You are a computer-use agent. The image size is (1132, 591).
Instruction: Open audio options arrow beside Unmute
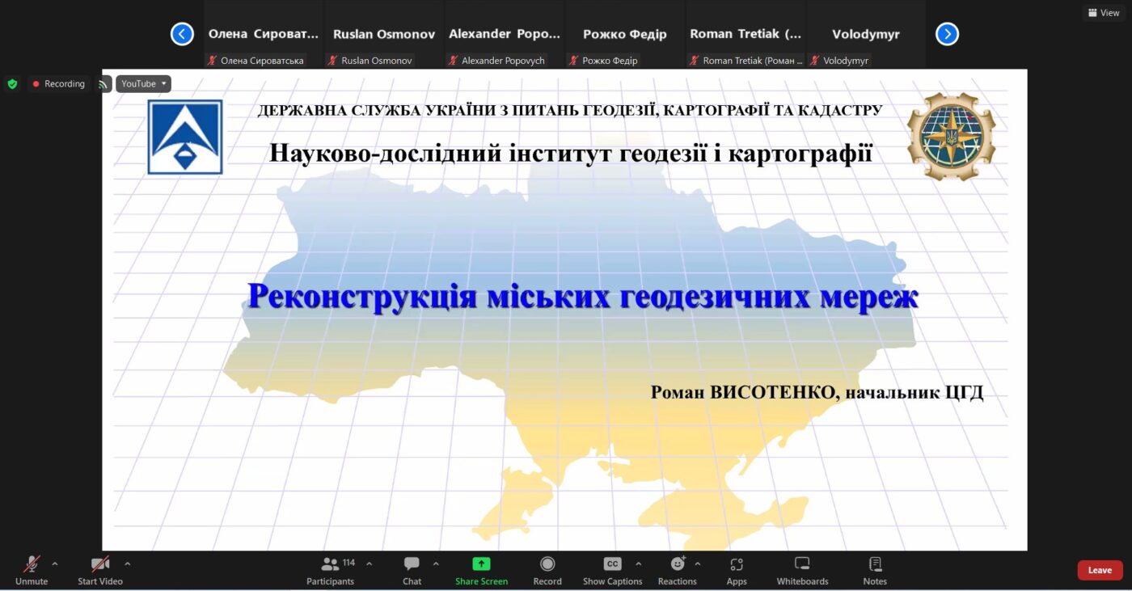click(x=55, y=564)
